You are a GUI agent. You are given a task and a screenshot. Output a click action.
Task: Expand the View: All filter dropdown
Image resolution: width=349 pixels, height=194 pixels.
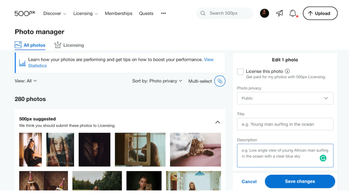tap(26, 81)
